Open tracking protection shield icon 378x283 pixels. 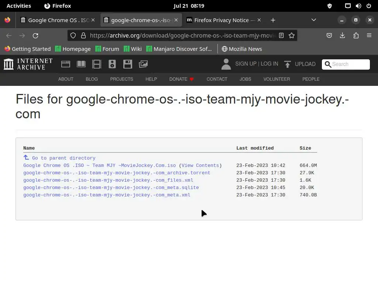tap(73, 36)
